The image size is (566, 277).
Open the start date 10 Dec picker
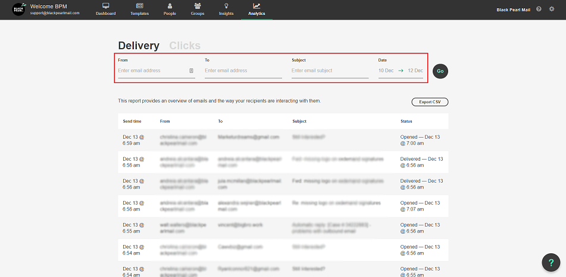click(386, 71)
